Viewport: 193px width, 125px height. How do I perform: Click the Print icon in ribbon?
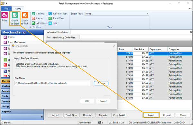tap(5, 17)
